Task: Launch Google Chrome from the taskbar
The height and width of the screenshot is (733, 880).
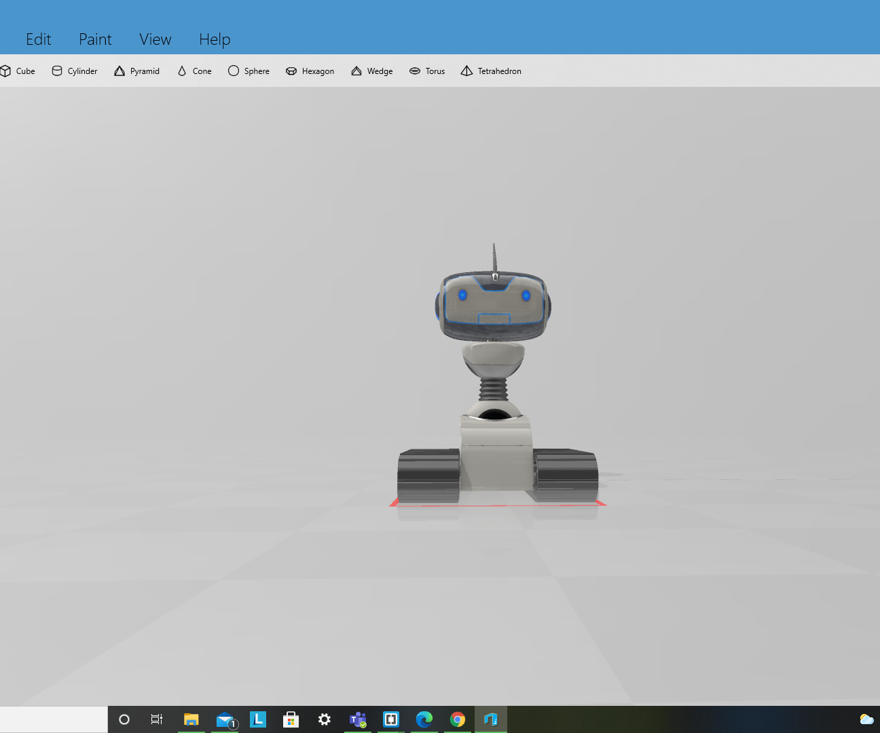Action: coord(457,719)
